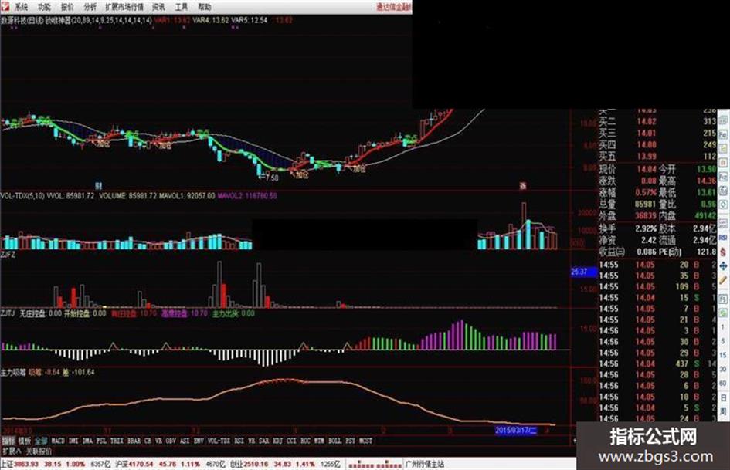This screenshot has height=470, width=730.
Task: Switch to the CR indicator
Action: 148,441
